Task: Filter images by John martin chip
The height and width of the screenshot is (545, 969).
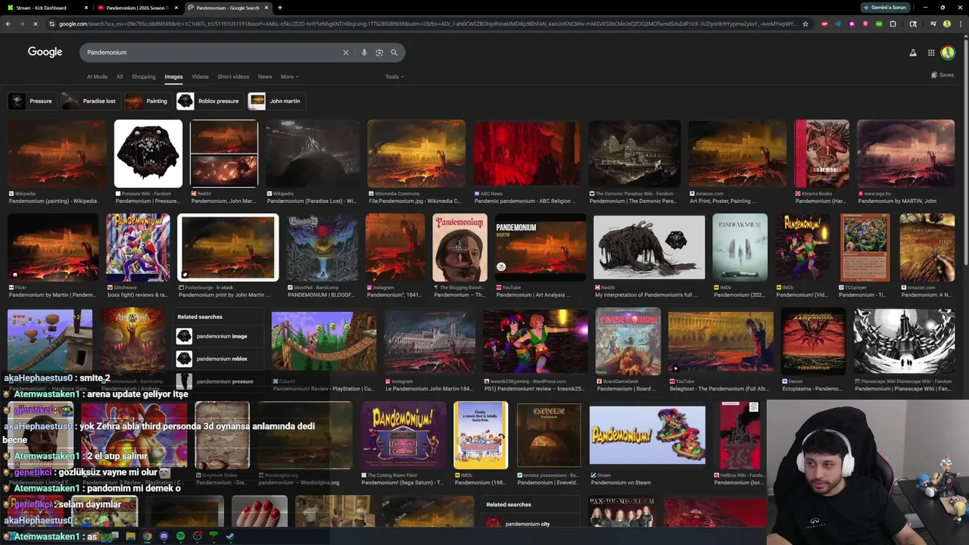Action: 276,101
